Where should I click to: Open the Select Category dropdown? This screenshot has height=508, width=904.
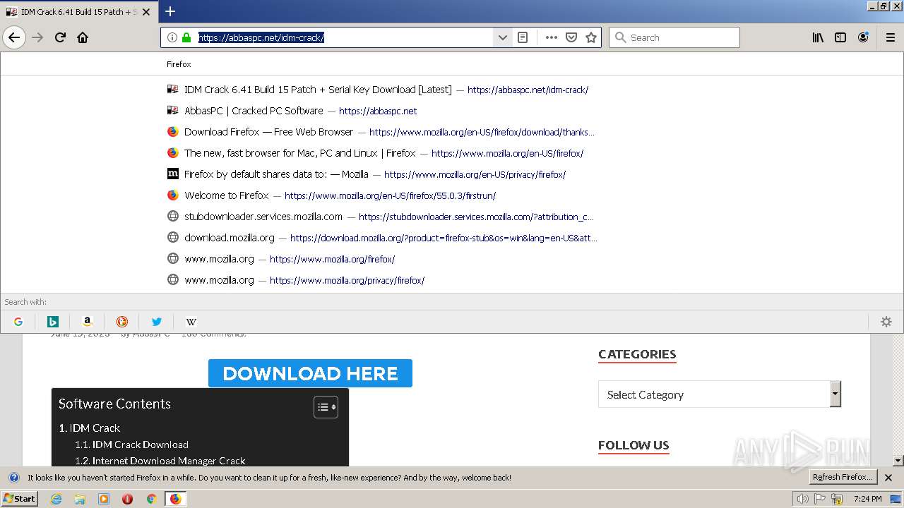(x=720, y=394)
